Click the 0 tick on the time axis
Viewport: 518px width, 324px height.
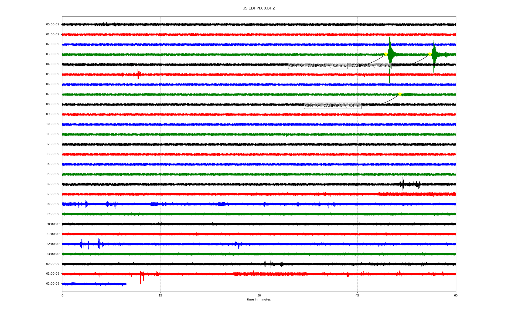(x=62, y=295)
